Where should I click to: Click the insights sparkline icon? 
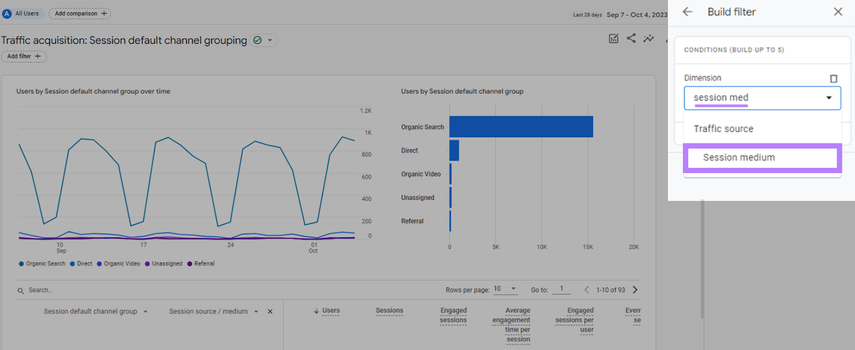click(x=649, y=38)
